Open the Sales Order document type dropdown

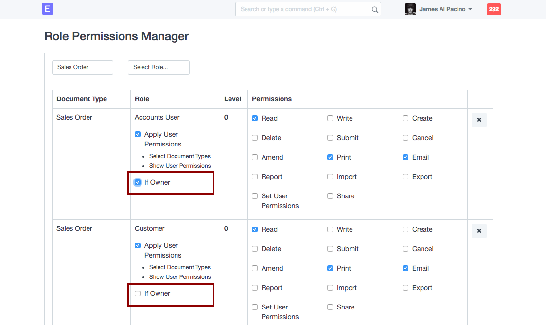click(82, 67)
